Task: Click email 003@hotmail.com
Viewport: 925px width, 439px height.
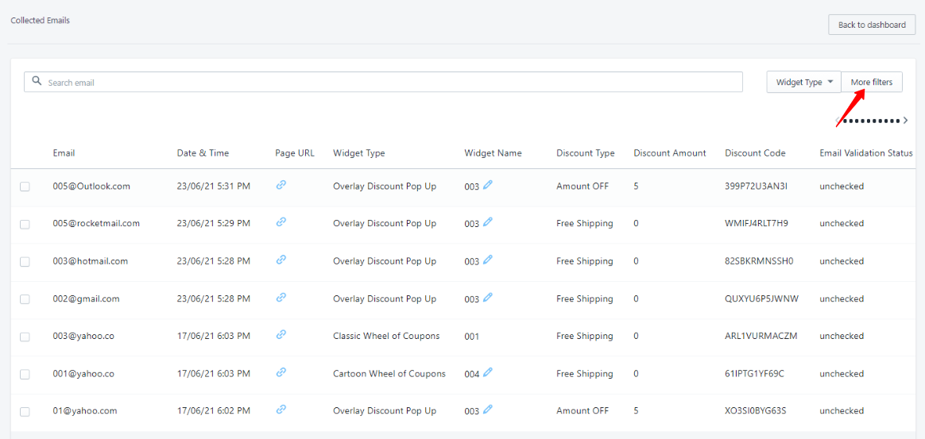Action: point(91,261)
